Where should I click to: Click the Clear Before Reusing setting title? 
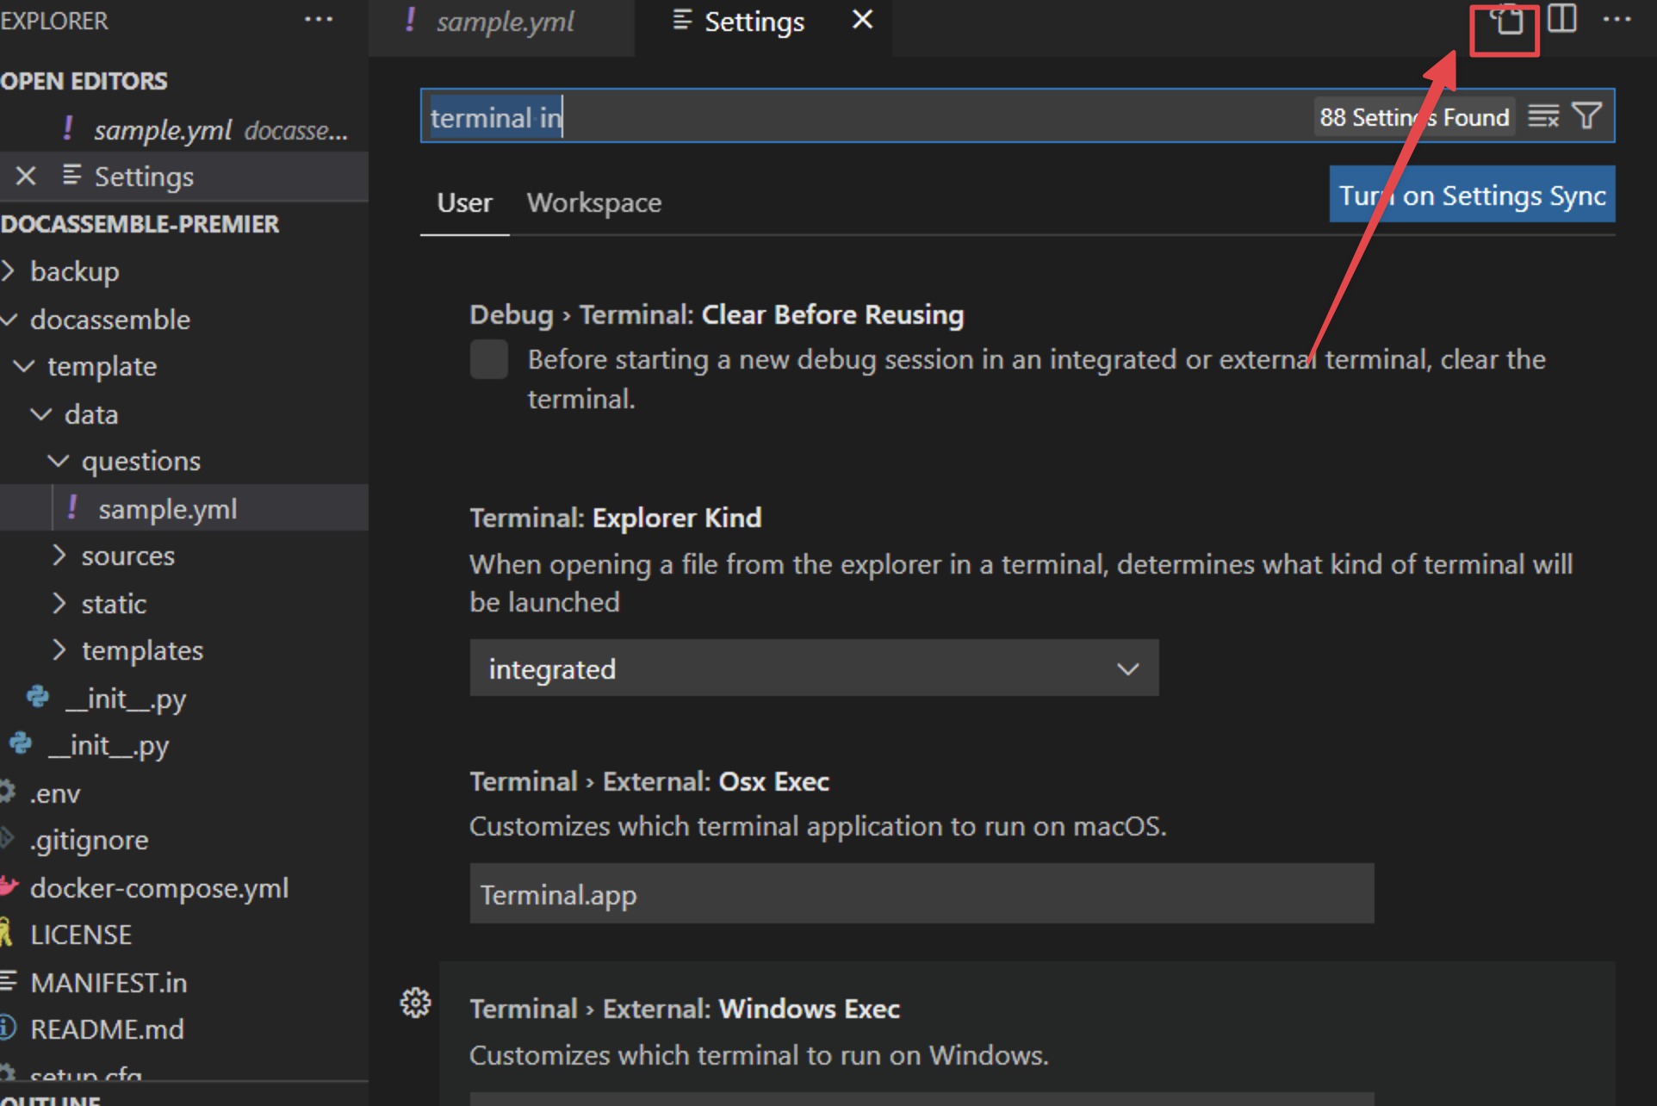[x=717, y=314]
